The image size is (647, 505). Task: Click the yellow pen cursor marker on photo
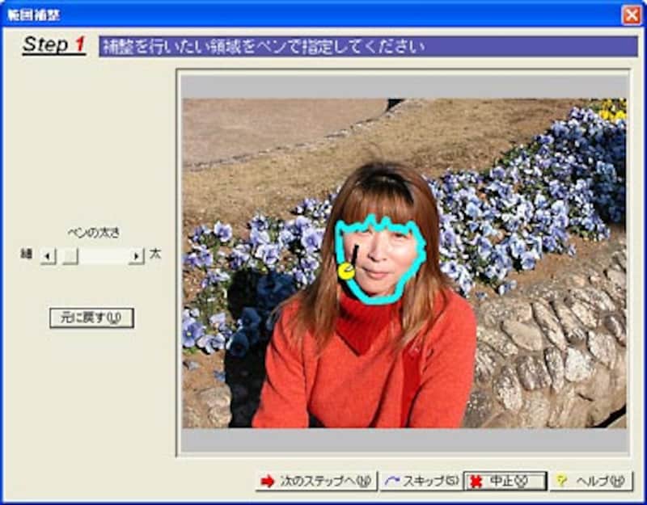346,271
